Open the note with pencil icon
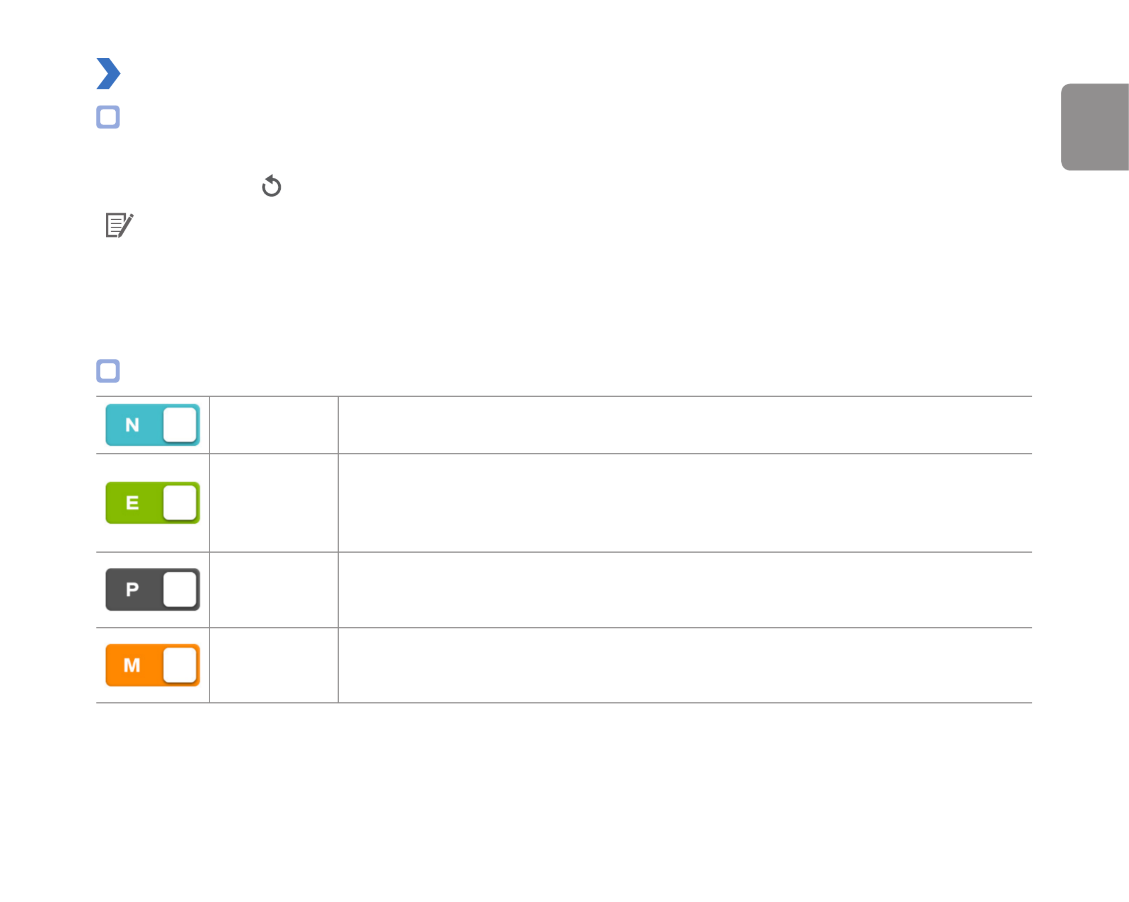 pyautogui.click(x=119, y=225)
